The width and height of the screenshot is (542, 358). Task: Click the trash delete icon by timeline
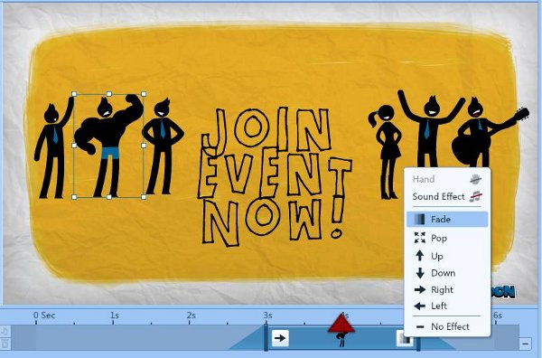(x=5, y=344)
